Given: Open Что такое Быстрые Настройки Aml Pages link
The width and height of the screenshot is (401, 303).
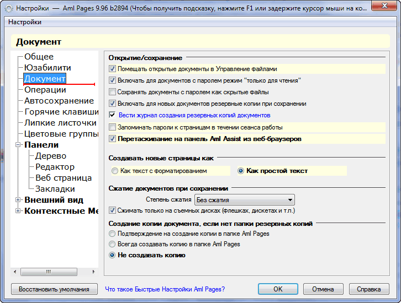Looking at the screenshot, I should click(x=165, y=289).
